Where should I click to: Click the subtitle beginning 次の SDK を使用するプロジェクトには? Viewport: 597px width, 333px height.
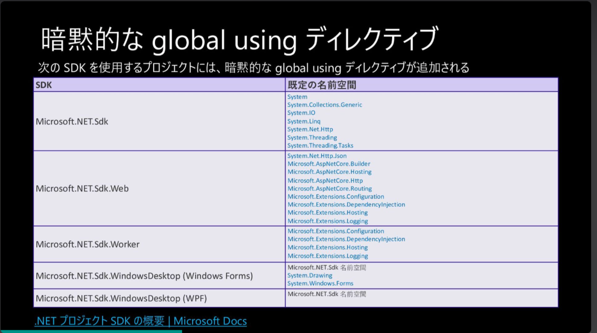tap(254, 68)
